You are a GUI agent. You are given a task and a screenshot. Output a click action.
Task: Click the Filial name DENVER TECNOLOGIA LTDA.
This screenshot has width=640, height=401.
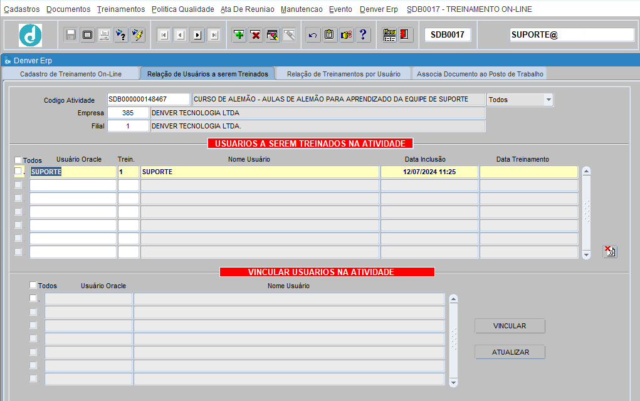[x=318, y=126]
